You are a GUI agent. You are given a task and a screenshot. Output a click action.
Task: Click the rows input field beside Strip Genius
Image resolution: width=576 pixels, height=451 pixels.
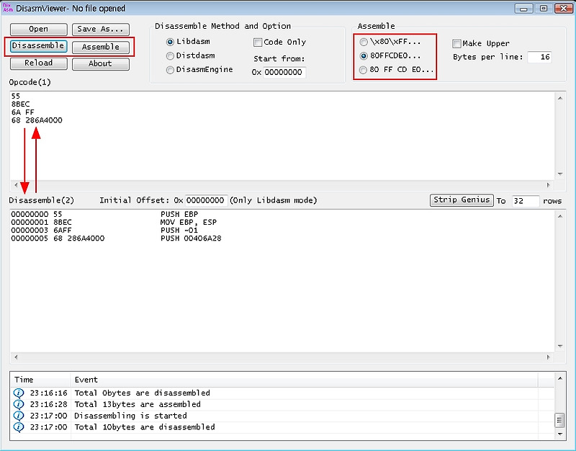[x=527, y=201]
